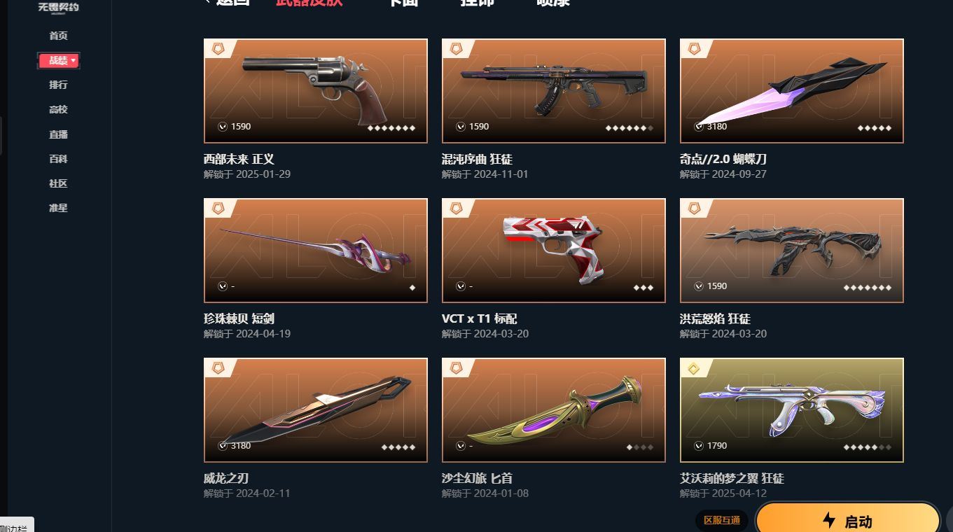Viewport: 953px width, 532px height.
Task: Click the upgrade-level diamonds on 洪荒怒焰 狂徒
Action: (x=868, y=288)
